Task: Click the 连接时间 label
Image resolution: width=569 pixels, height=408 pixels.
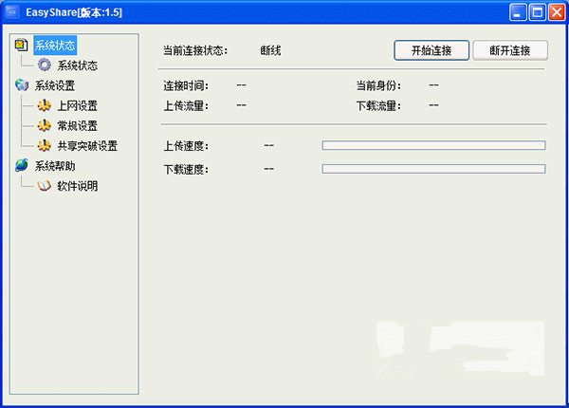Action: point(186,85)
